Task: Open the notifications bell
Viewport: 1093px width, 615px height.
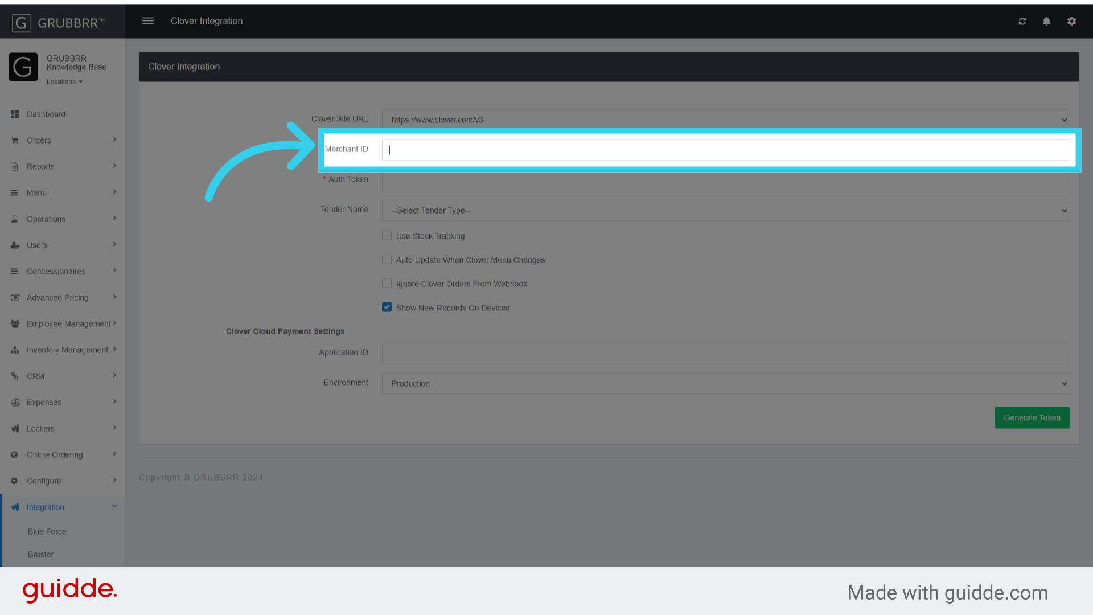Action: pyautogui.click(x=1046, y=22)
